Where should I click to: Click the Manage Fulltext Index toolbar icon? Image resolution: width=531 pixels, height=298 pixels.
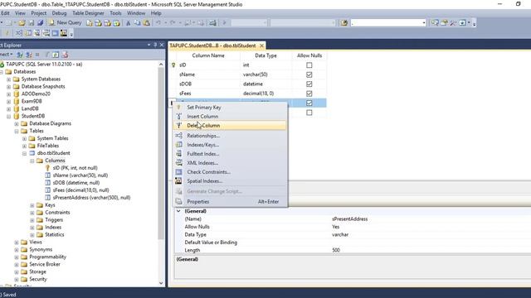click(37, 33)
